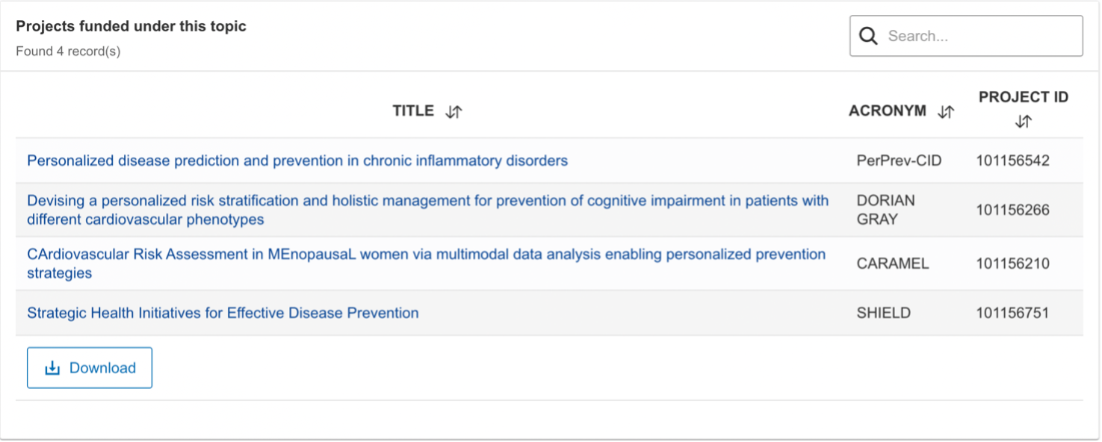
Task: Sort table by Acronym column arrows
Action: [x=946, y=112]
